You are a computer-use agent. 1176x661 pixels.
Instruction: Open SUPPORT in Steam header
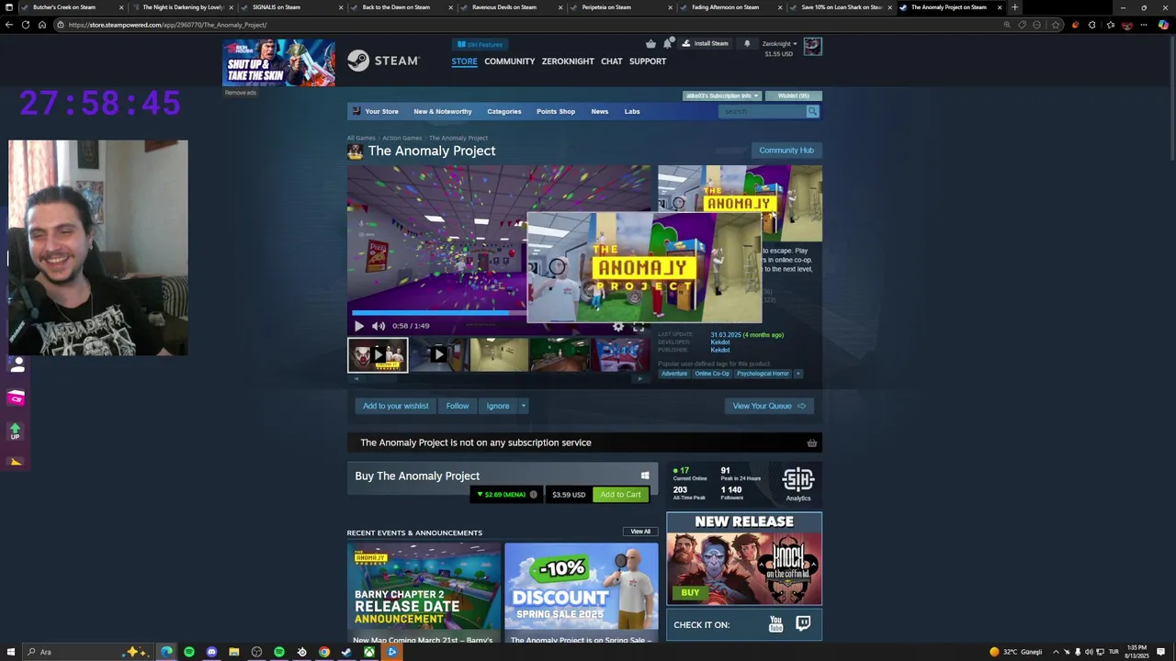pyautogui.click(x=648, y=62)
